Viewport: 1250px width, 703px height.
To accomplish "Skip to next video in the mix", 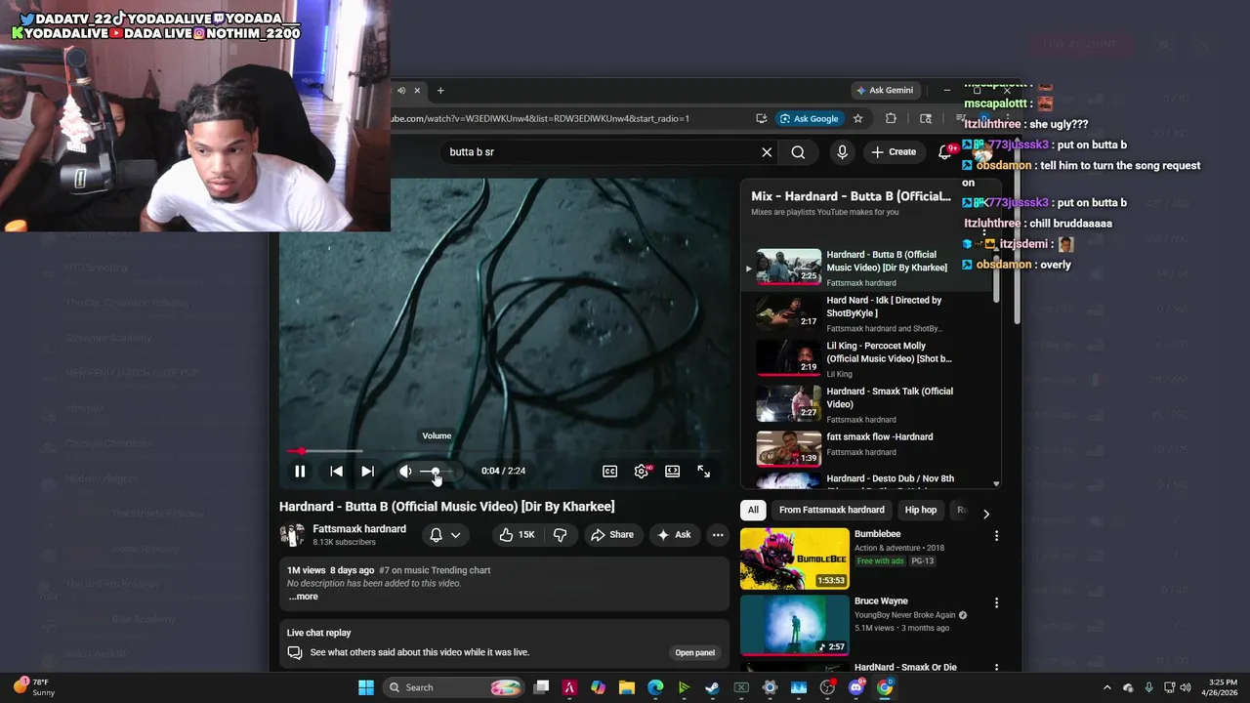I will point(367,472).
